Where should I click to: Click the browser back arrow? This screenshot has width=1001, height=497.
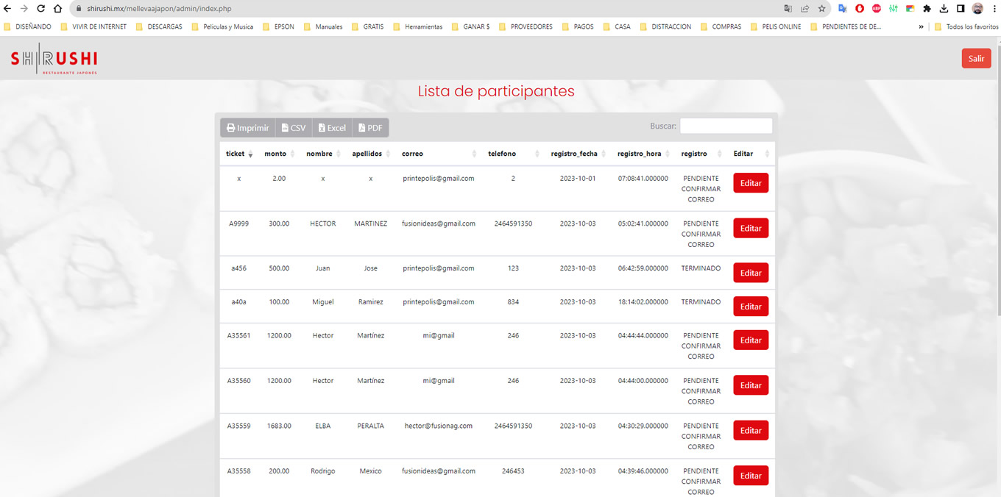coord(8,9)
